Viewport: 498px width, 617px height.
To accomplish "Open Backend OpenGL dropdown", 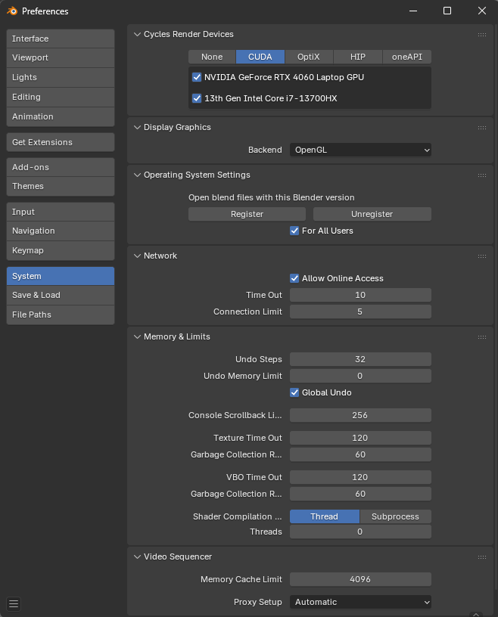I will tap(360, 150).
